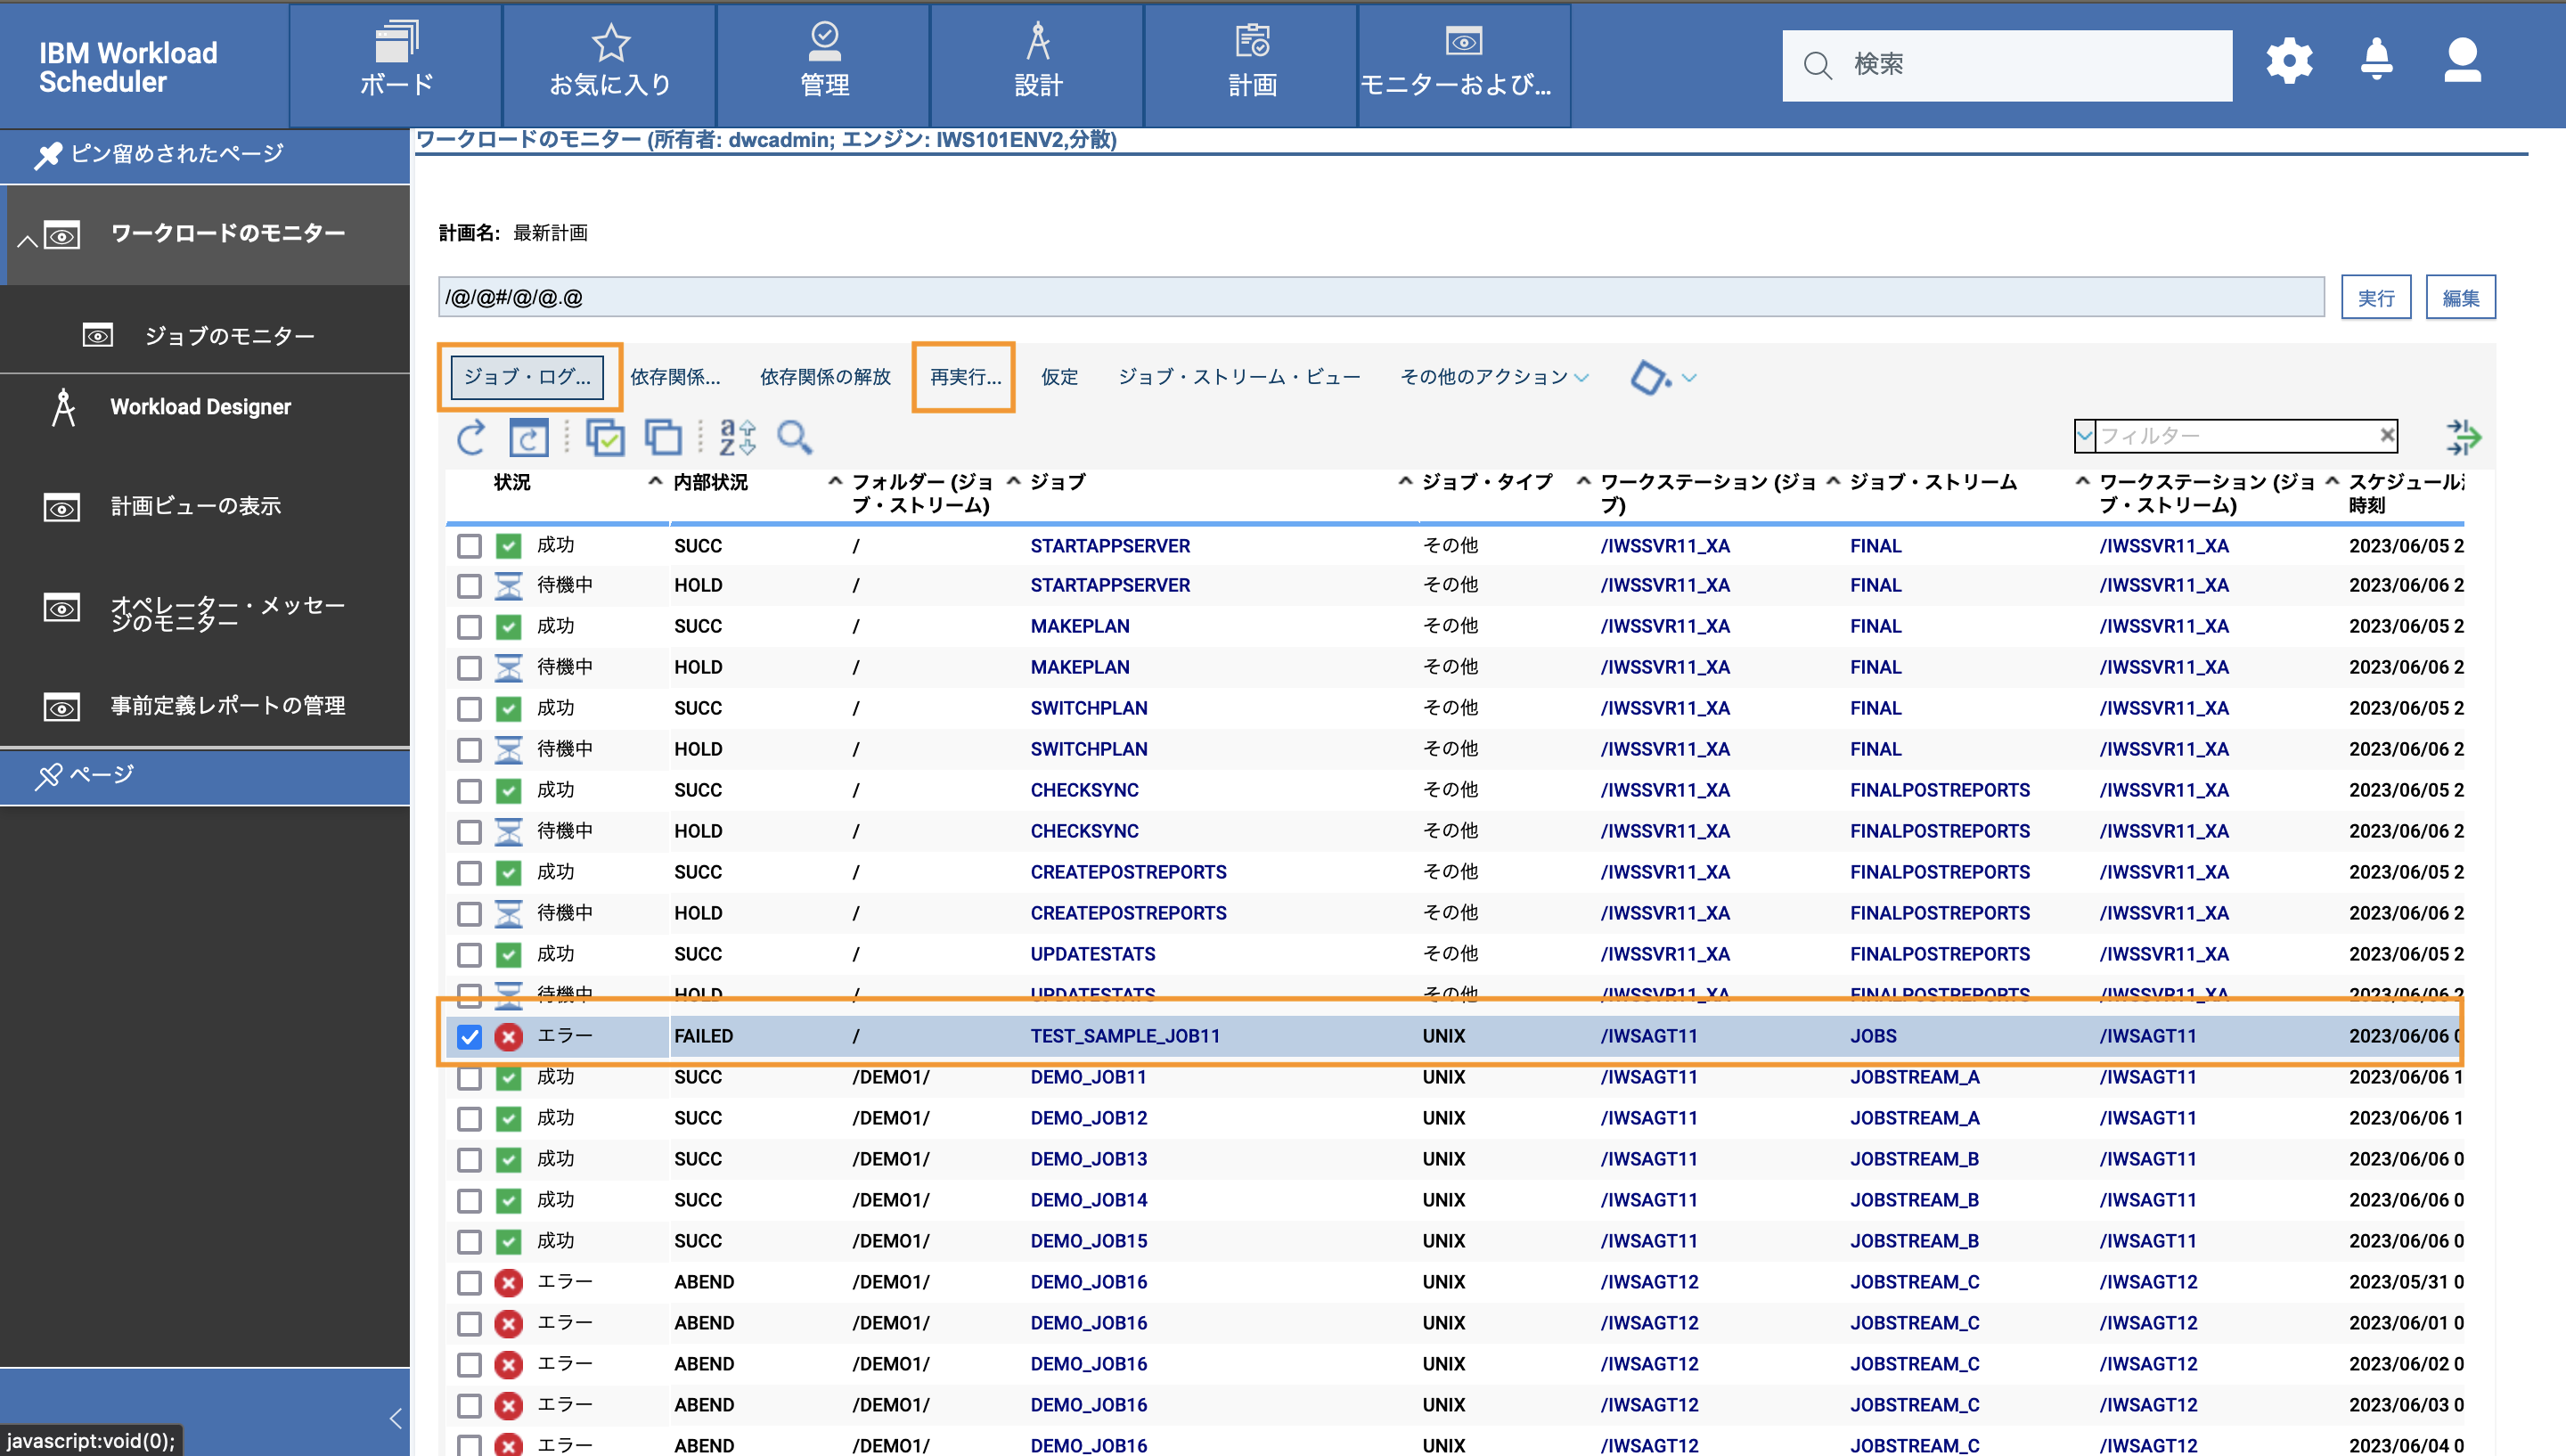Viewport: 2566px width, 1456px height.
Task: Click the 設計 (Design) icon
Action: click(x=1038, y=62)
